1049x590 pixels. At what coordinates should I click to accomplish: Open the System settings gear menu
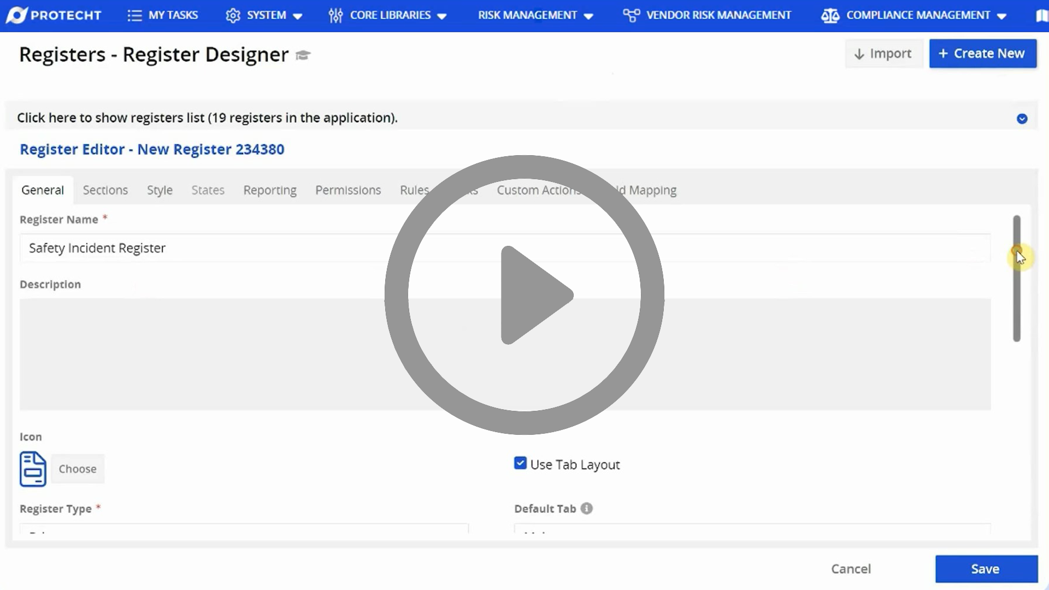tap(233, 15)
